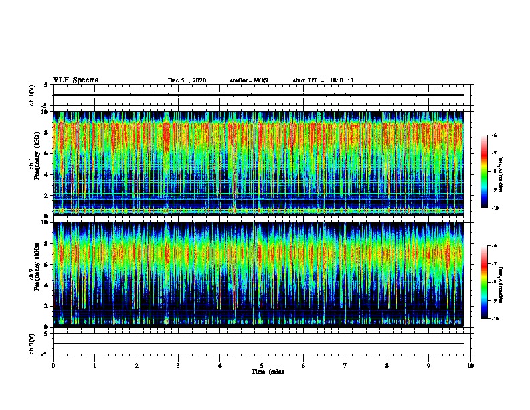Screen dimensions: 530x410
Task: Click the ch.1 color bar unit label
Action: pos(501,175)
